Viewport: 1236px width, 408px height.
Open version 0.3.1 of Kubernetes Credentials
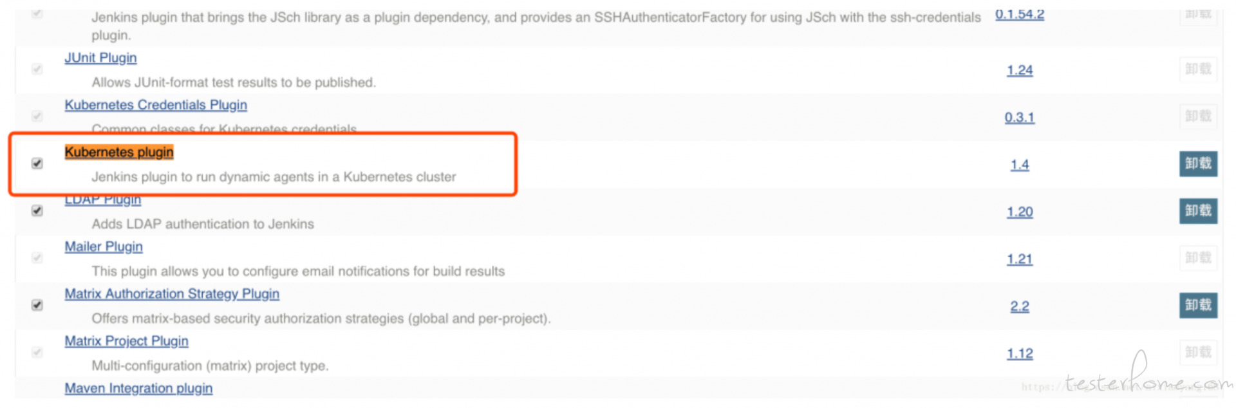pyautogui.click(x=1020, y=117)
